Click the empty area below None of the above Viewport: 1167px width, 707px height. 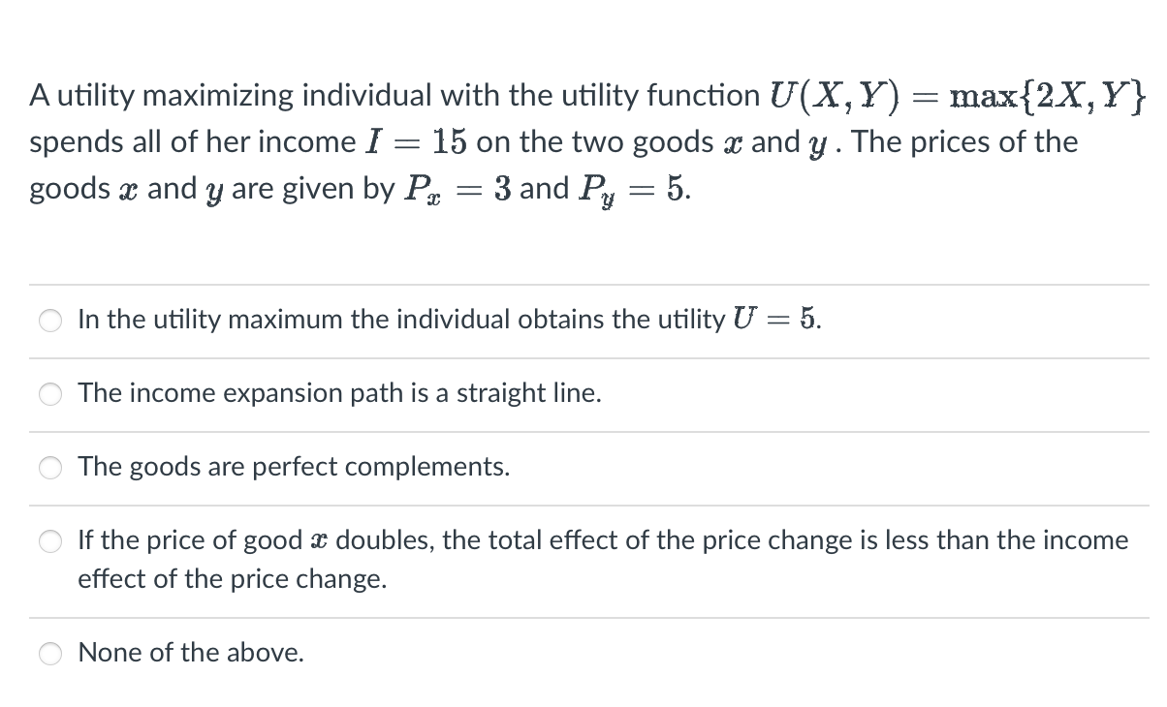tap(582, 692)
